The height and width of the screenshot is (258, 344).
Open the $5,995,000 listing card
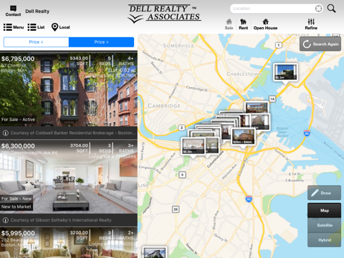point(69,243)
